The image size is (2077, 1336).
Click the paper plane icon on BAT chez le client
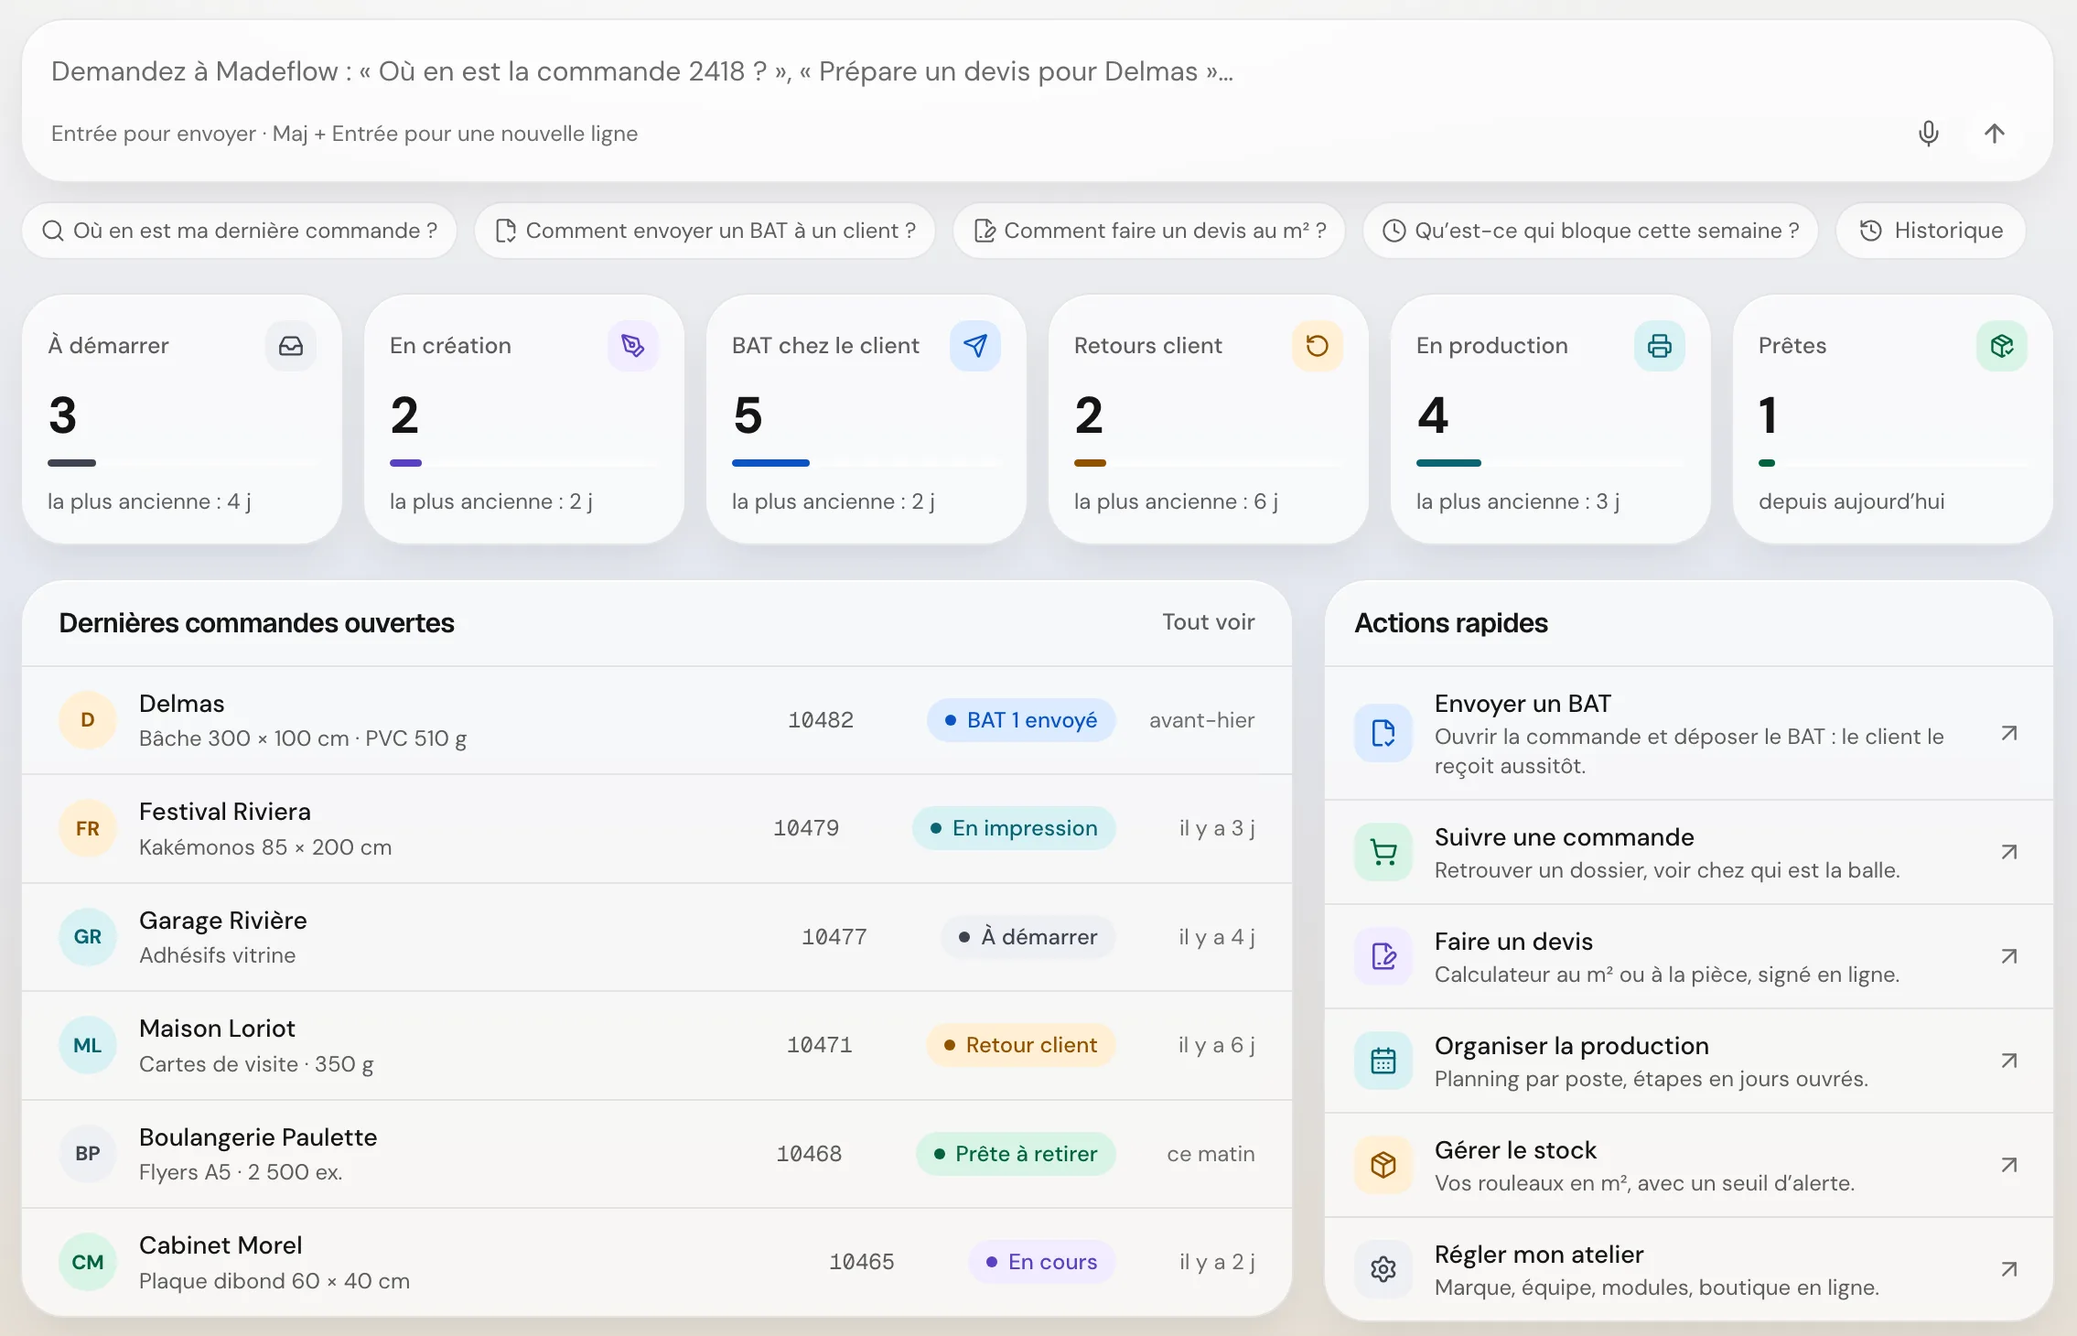coord(975,346)
